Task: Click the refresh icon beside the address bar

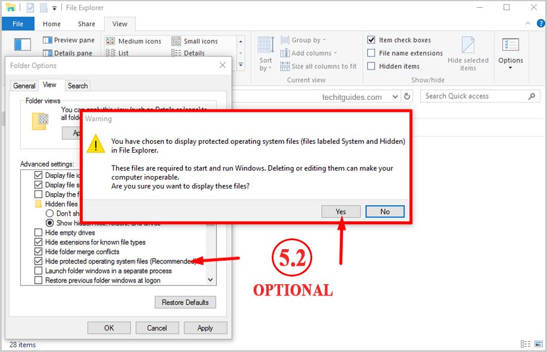Action: [x=408, y=96]
